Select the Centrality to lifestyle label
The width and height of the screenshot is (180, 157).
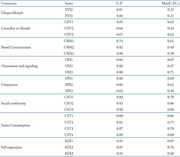click(x=16, y=28)
